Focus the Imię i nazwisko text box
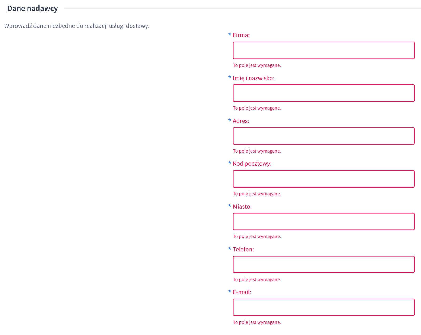 323,93
